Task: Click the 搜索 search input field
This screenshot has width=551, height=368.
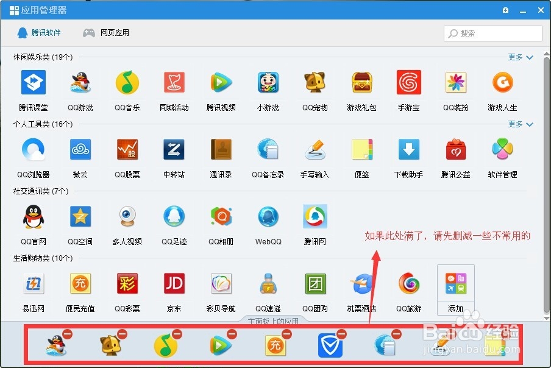Action: tap(492, 34)
